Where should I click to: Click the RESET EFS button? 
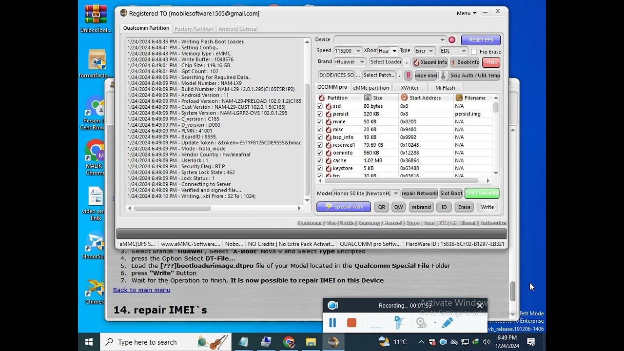pyautogui.click(x=481, y=40)
